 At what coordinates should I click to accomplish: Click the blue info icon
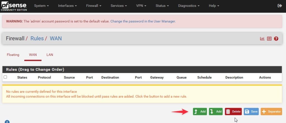click(x=7, y=122)
